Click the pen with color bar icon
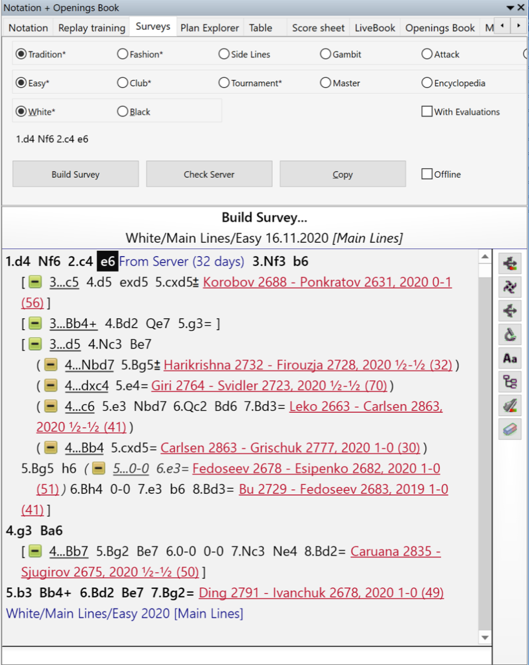Viewport: 529px width, 665px height. [x=510, y=406]
